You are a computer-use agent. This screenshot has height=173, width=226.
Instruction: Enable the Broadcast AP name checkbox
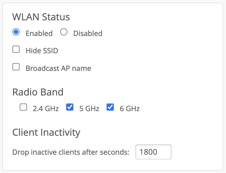point(16,67)
